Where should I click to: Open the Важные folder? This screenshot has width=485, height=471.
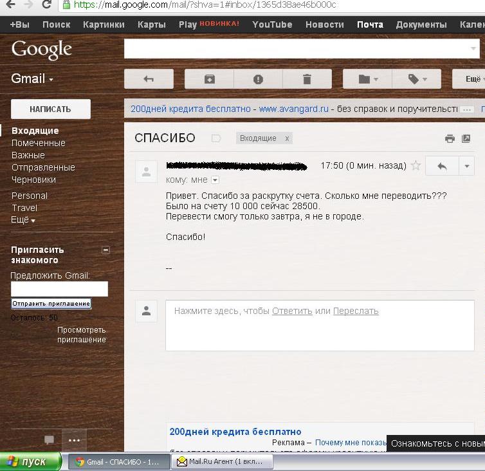pos(28,155)
